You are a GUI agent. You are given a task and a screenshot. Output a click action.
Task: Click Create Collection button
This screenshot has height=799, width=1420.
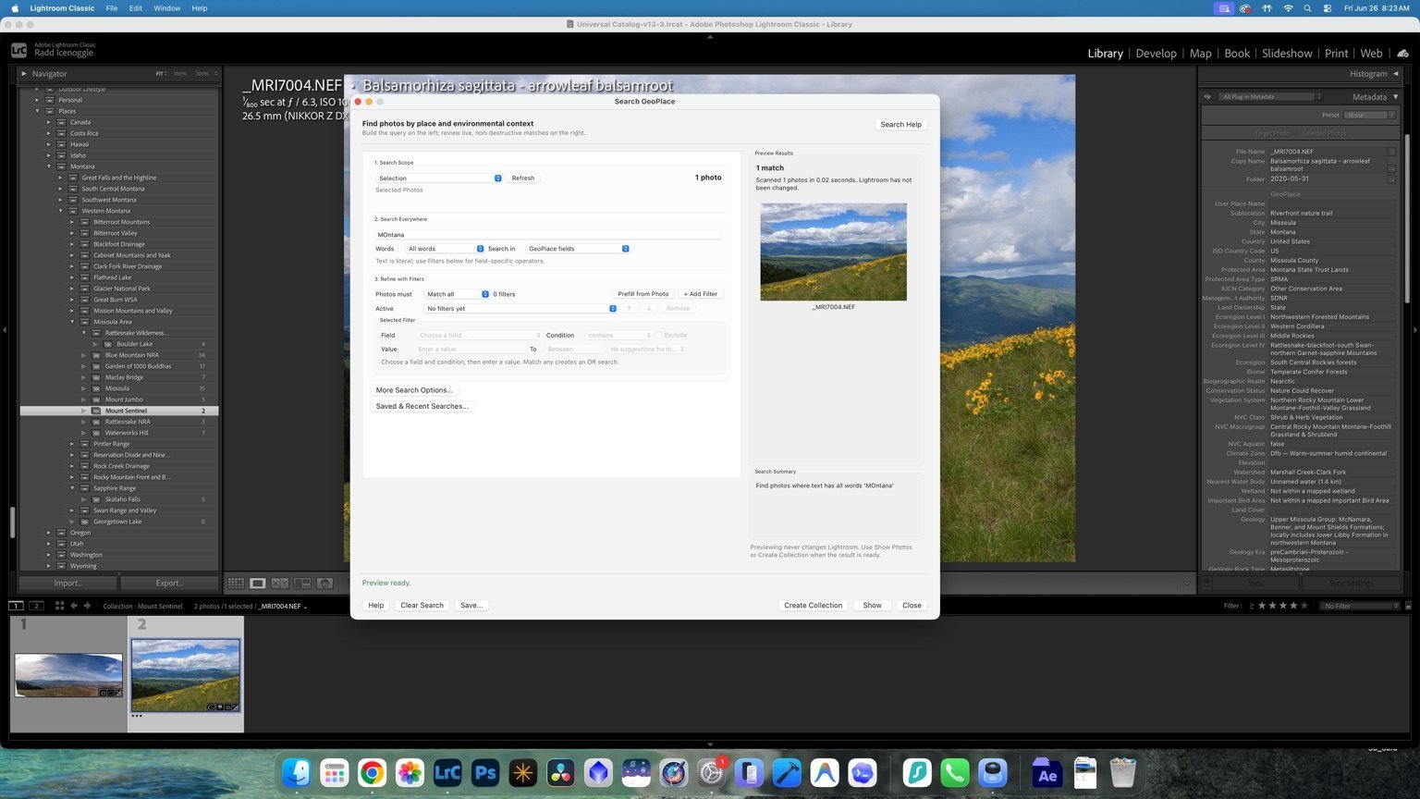point(814,606)
